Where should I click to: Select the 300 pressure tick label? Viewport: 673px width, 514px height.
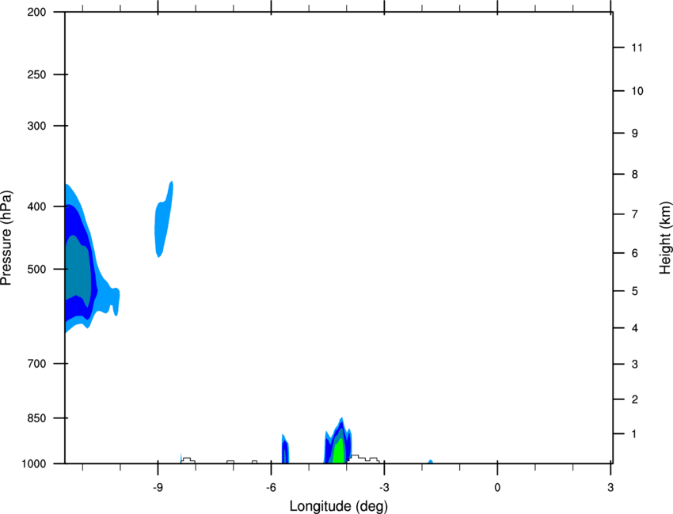click(36, 126)
